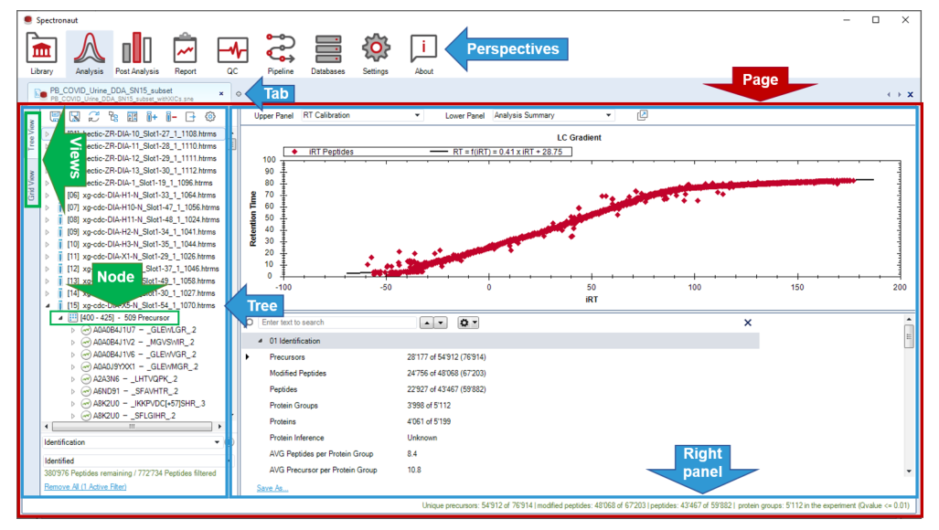The height and width of the screenshot is (530, 939).
Task: Click the save-as disk icon with pencil
Action: [75, 117]
